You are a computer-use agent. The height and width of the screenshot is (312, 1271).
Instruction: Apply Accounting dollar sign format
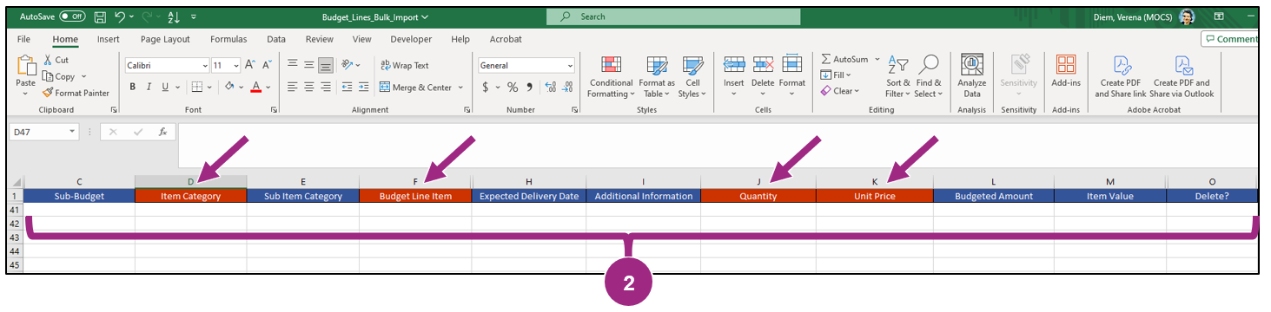(486, 87)
